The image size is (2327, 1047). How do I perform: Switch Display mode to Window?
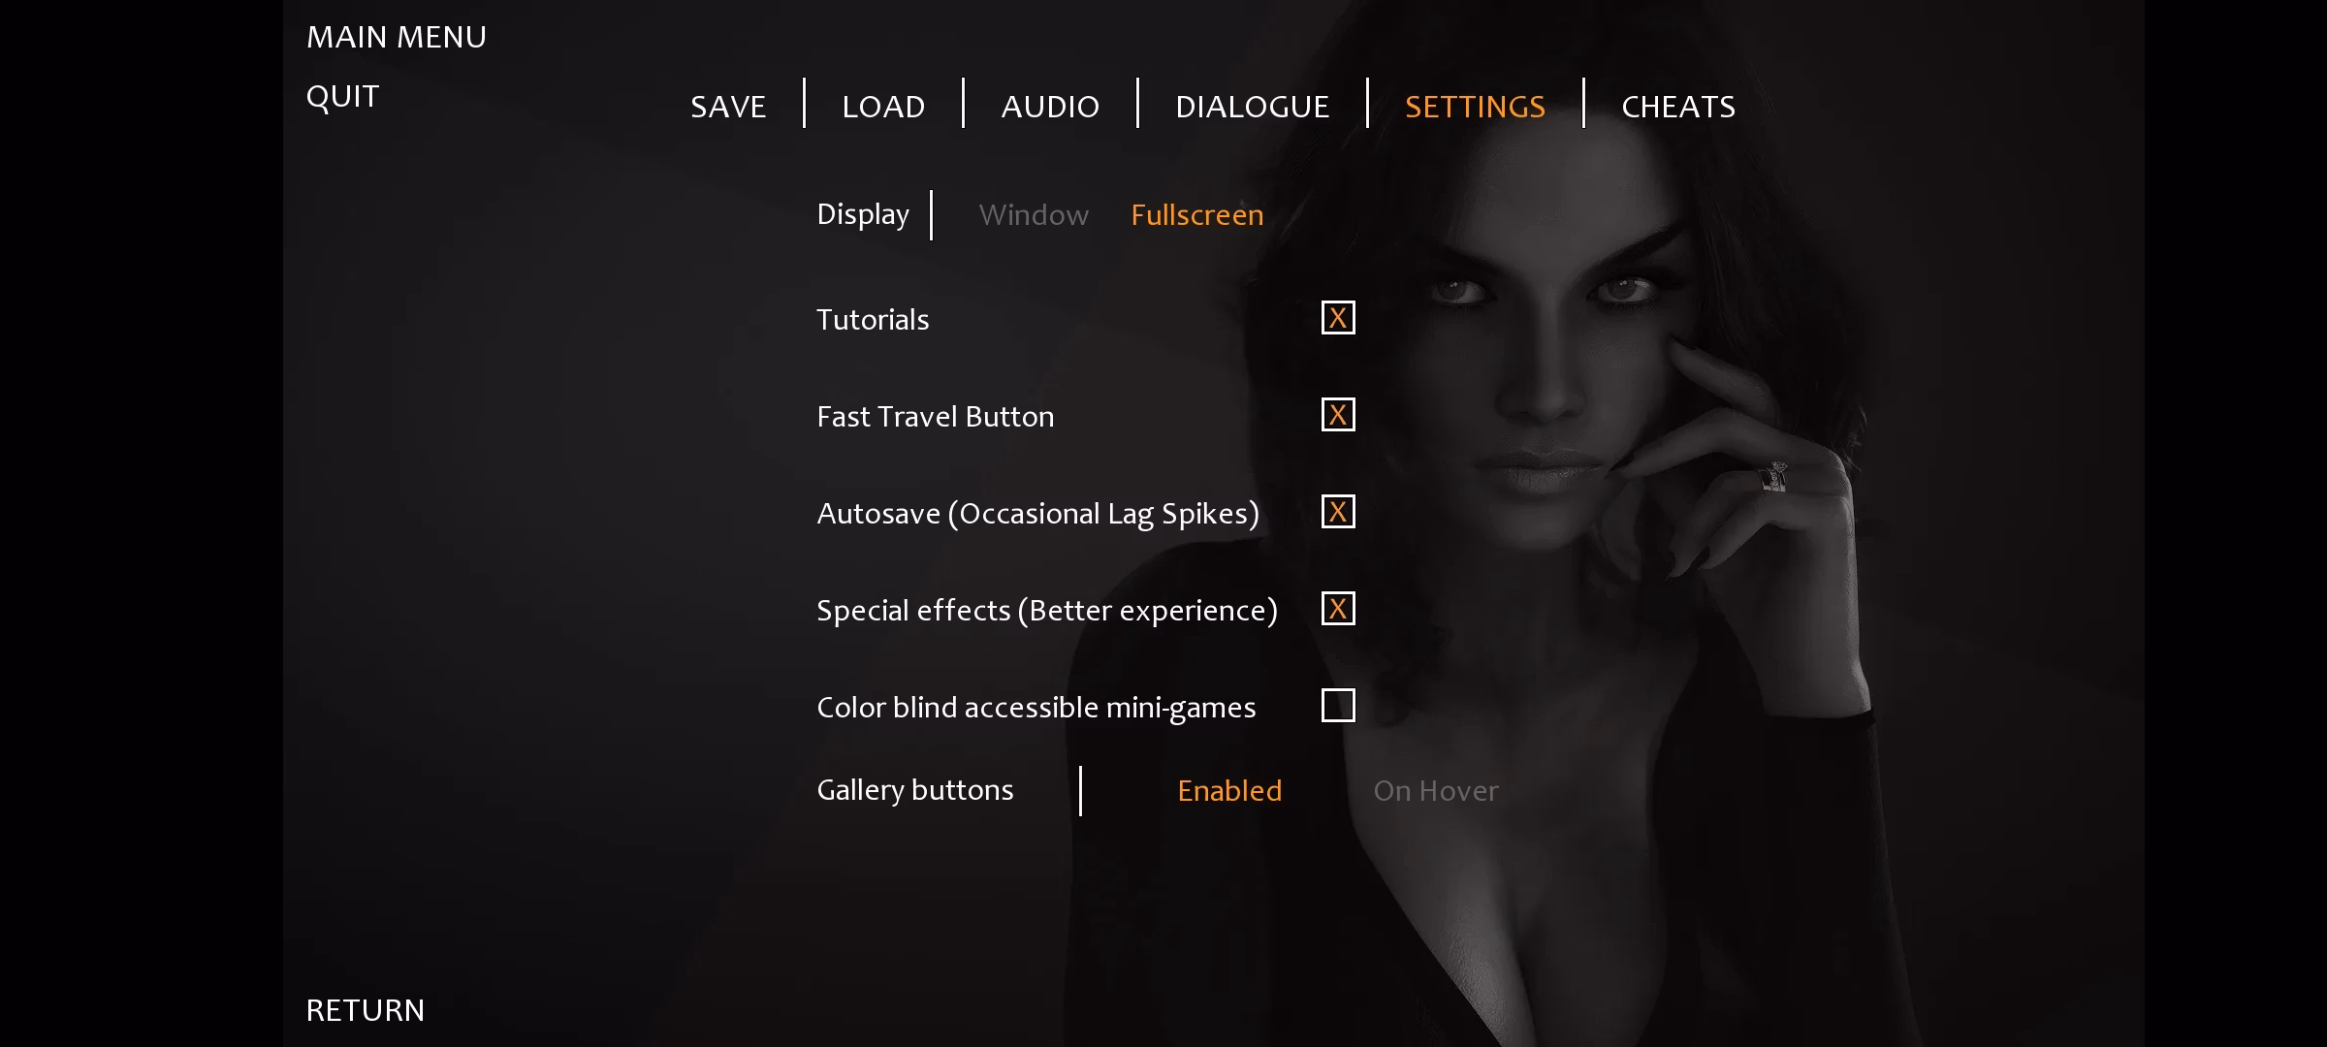[x=1034, y=214]
